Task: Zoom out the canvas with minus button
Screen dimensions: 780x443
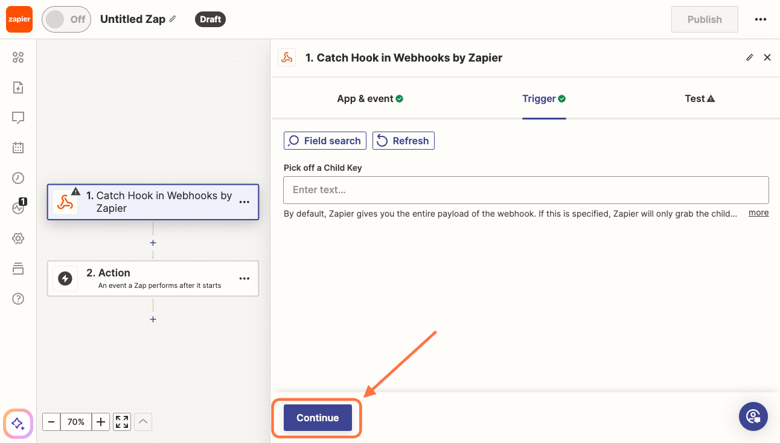Action: (51, 422)
